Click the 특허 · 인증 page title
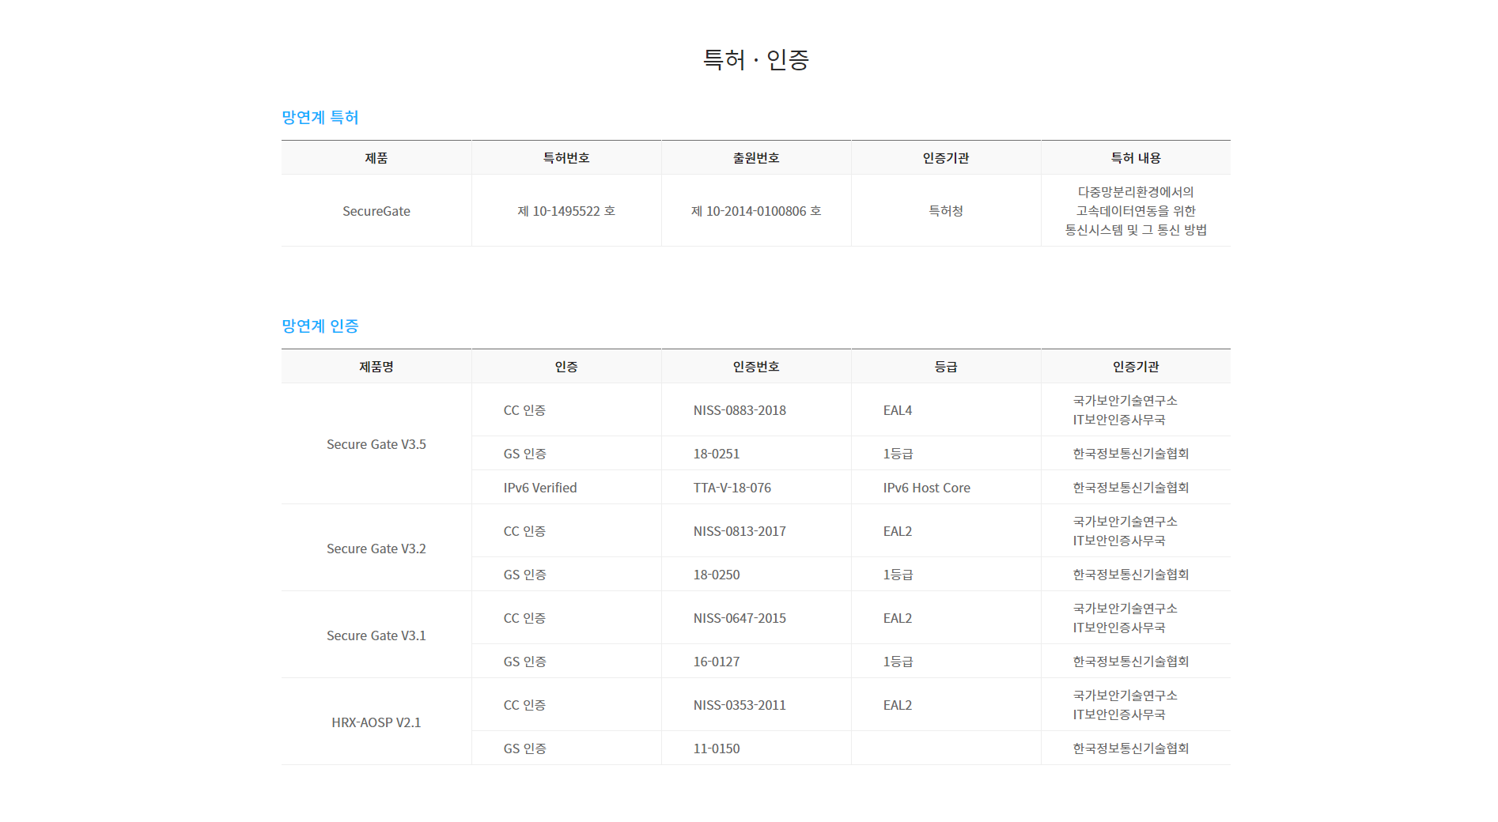This screenshot has width=1498, height=822. click(x=755, y=59)
